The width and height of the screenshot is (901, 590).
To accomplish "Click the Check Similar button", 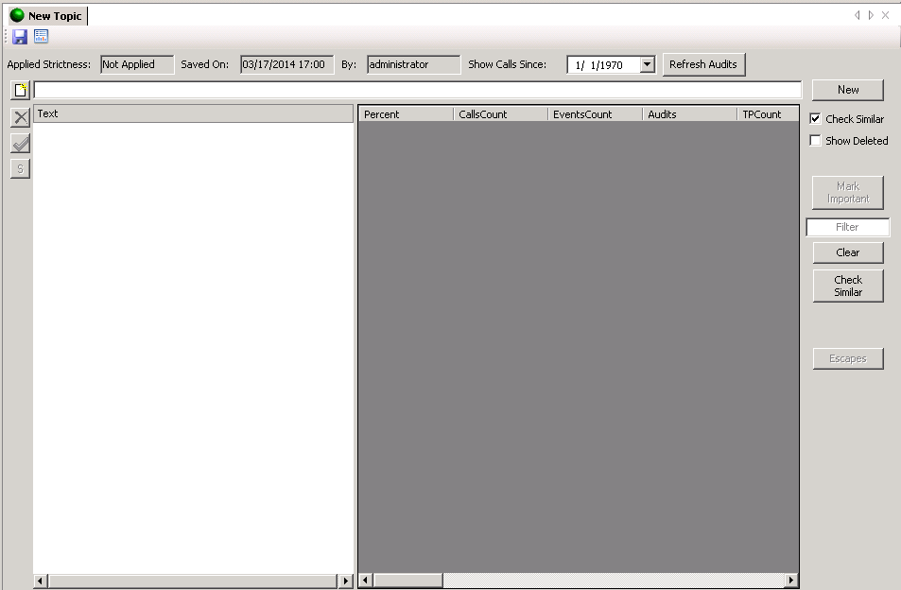I will click(847, 286).
